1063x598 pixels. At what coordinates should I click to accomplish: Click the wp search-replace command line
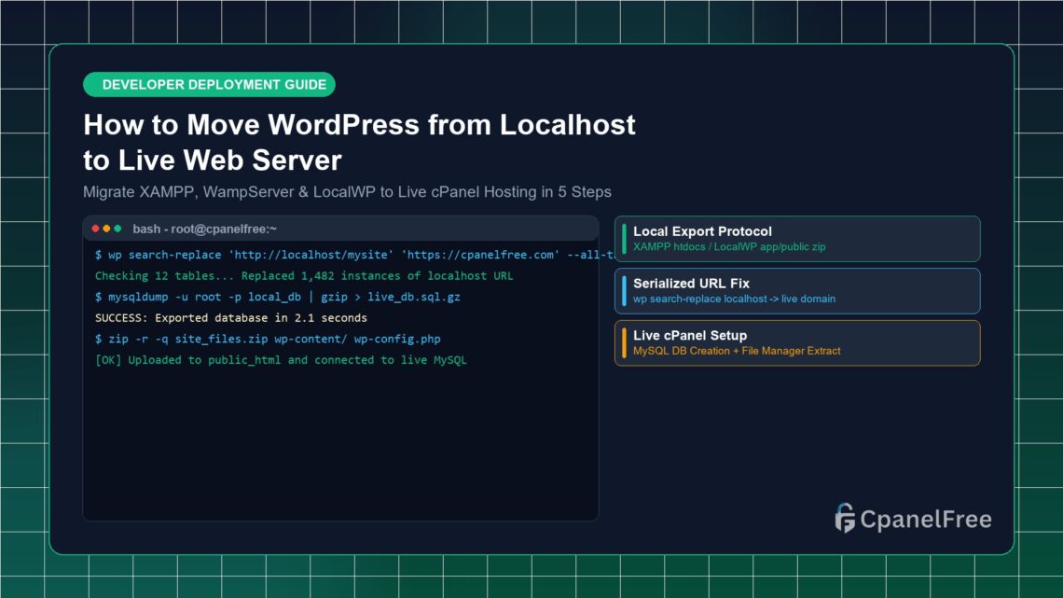point(352,255)
